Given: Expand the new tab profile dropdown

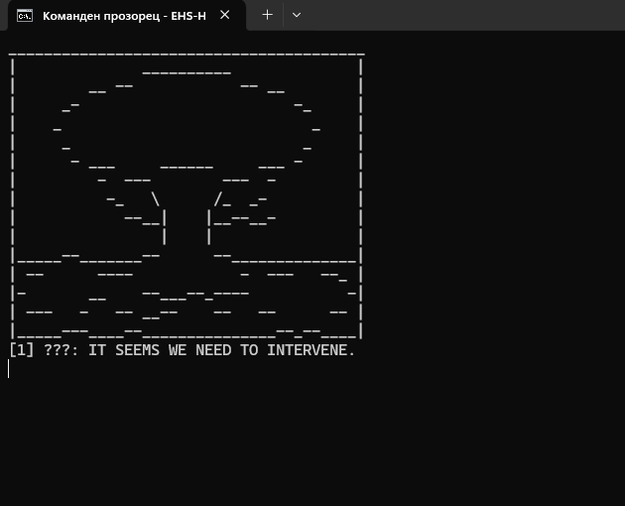Looking at the screenshot, I should coord(297,15).
